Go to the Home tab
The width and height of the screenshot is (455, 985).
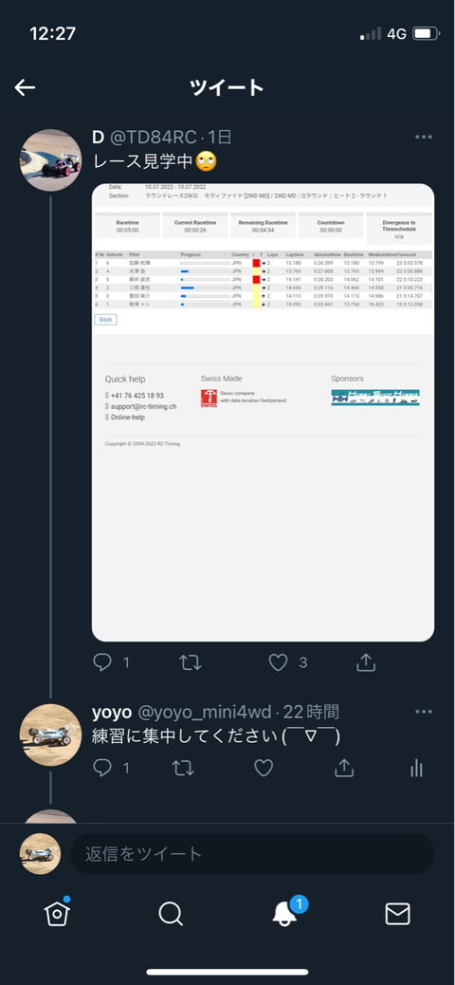coord(57,913)
